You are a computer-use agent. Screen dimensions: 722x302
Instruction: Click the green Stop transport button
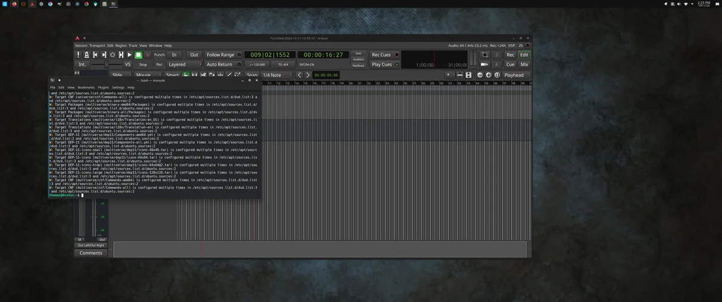point(138,55)
